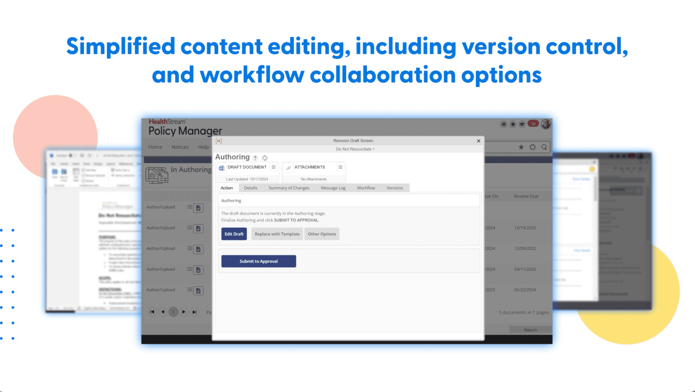
Task: Open the Word document icon in second Author/Upload row
Action: [198, 229]
